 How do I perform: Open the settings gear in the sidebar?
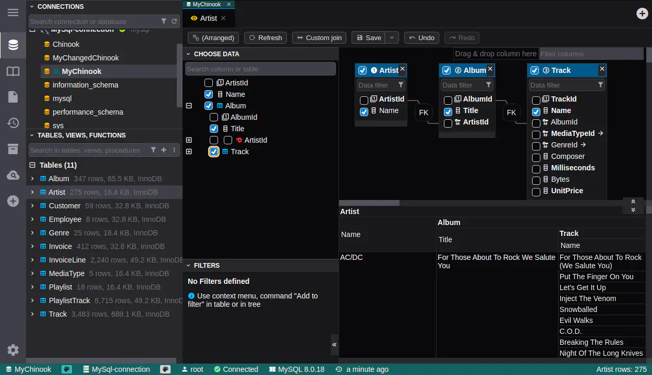[x=13, y=350]
